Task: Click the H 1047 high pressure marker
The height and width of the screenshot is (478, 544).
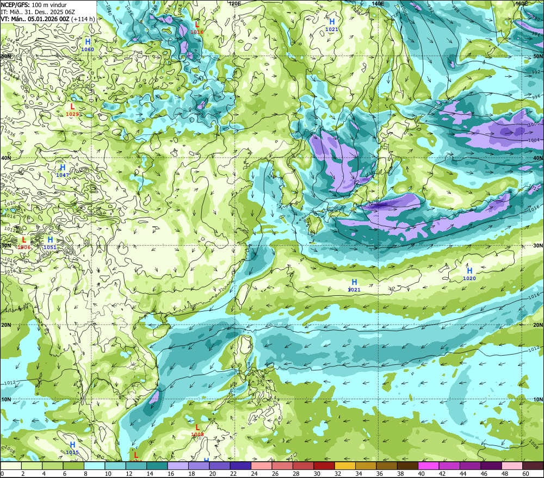Action: click(x=63, y=171)
